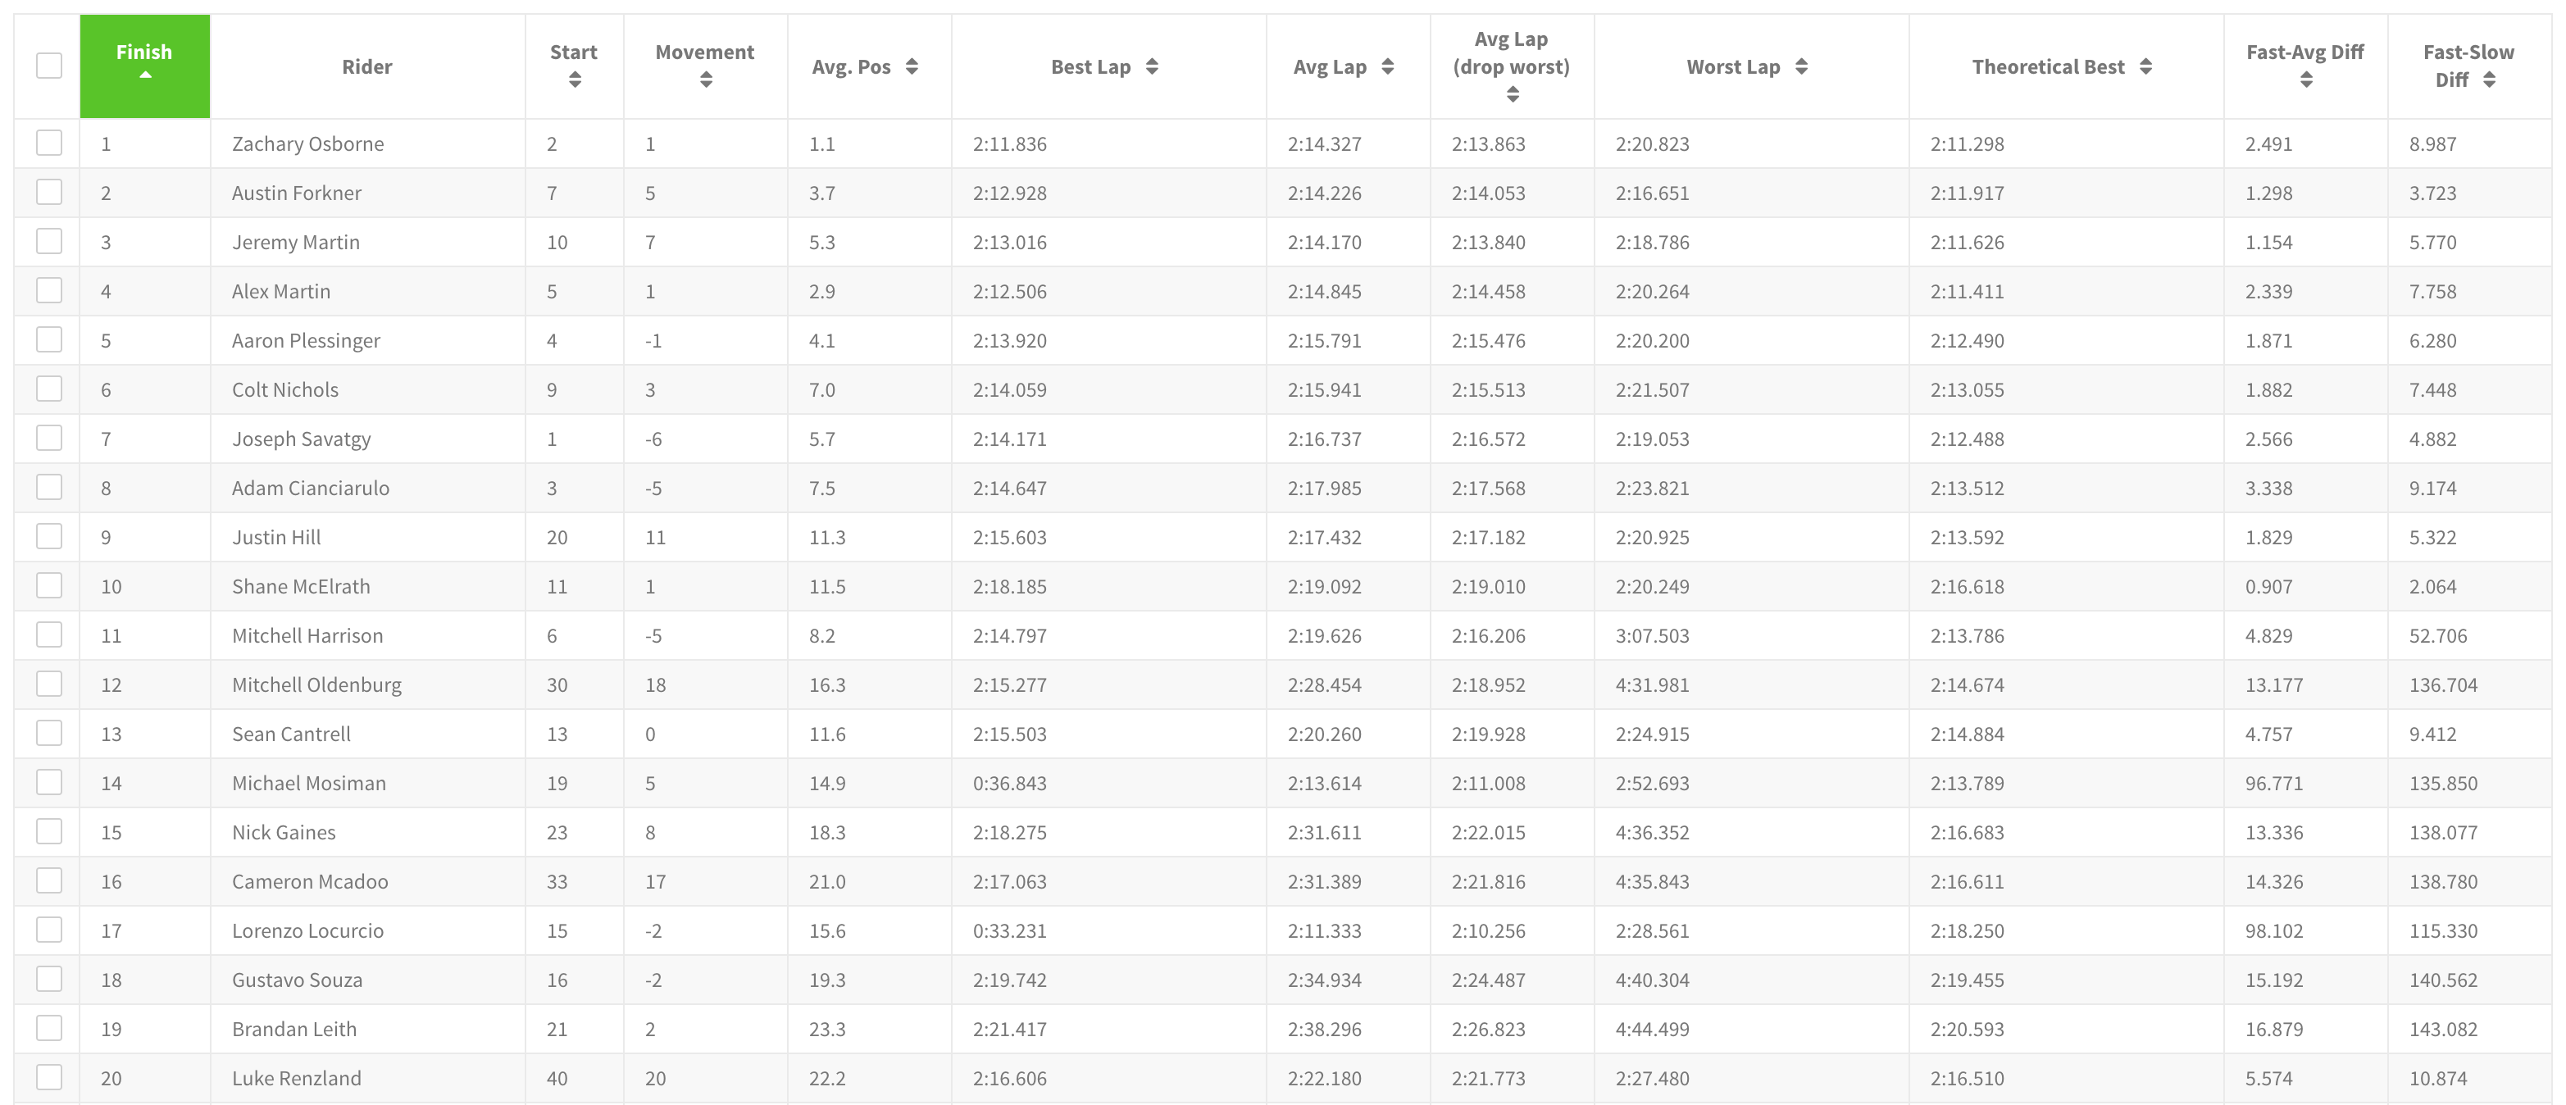The width and height of the screenshot is (2566, 1105).
Task: Click sort arrows beside Worst Lap header
Action: point(1801,66)
